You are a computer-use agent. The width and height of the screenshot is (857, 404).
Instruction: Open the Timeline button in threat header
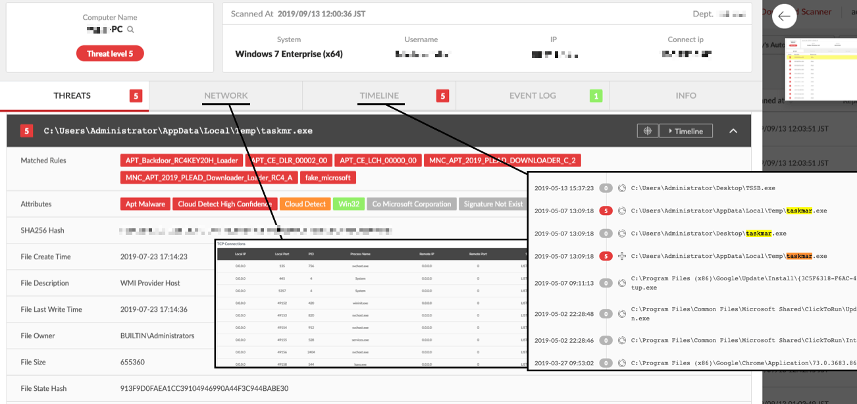(685, 131)
